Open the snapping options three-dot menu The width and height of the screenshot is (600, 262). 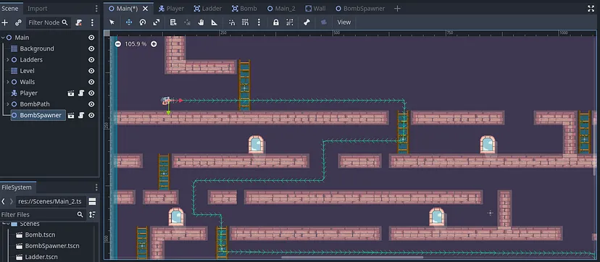(259, 22)
